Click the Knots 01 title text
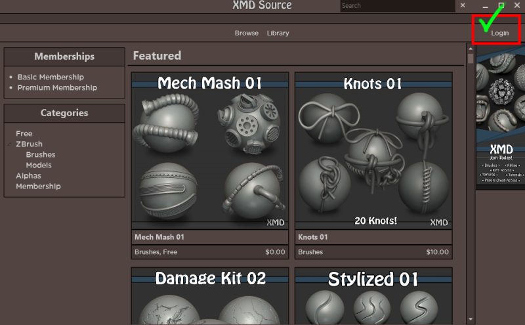Image resolution: width=525 pixels, height=325 pixels. (x=313, y=237)
